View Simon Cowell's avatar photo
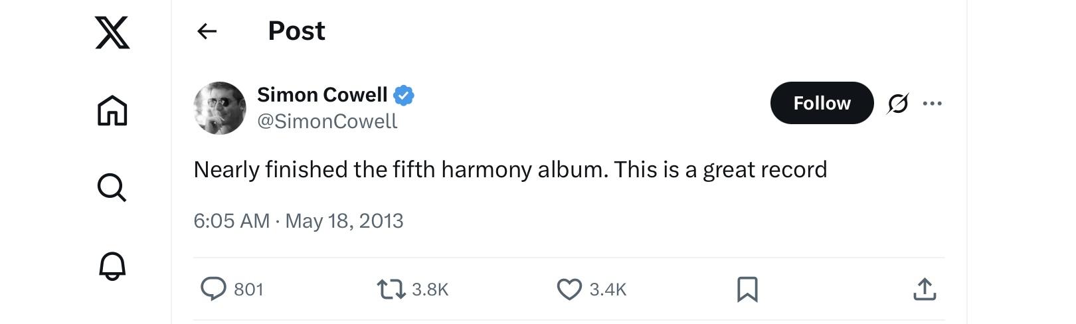 pyautogui.click(x=220, y=108)
